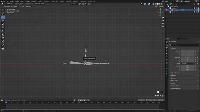Open the Window menu
Viewport: 200px width, 112px height.
(17, 1)
